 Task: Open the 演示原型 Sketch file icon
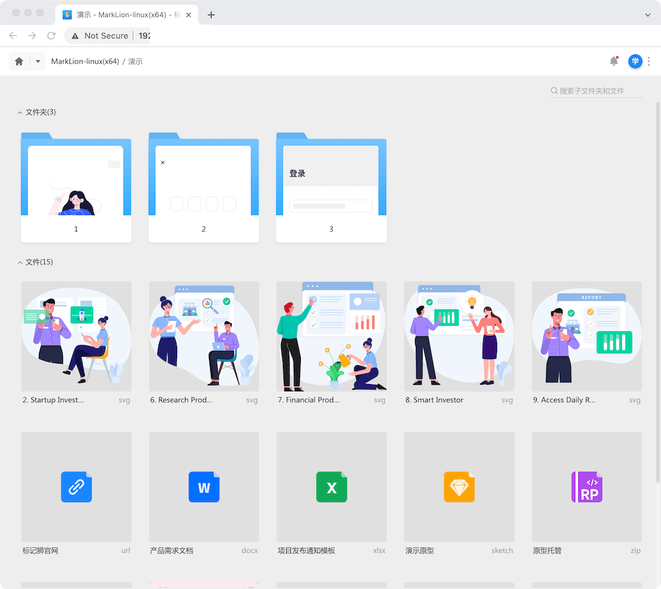pos(459,487)
